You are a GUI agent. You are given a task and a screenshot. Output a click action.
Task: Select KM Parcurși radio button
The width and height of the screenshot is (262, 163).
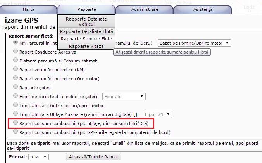point(16,42)
